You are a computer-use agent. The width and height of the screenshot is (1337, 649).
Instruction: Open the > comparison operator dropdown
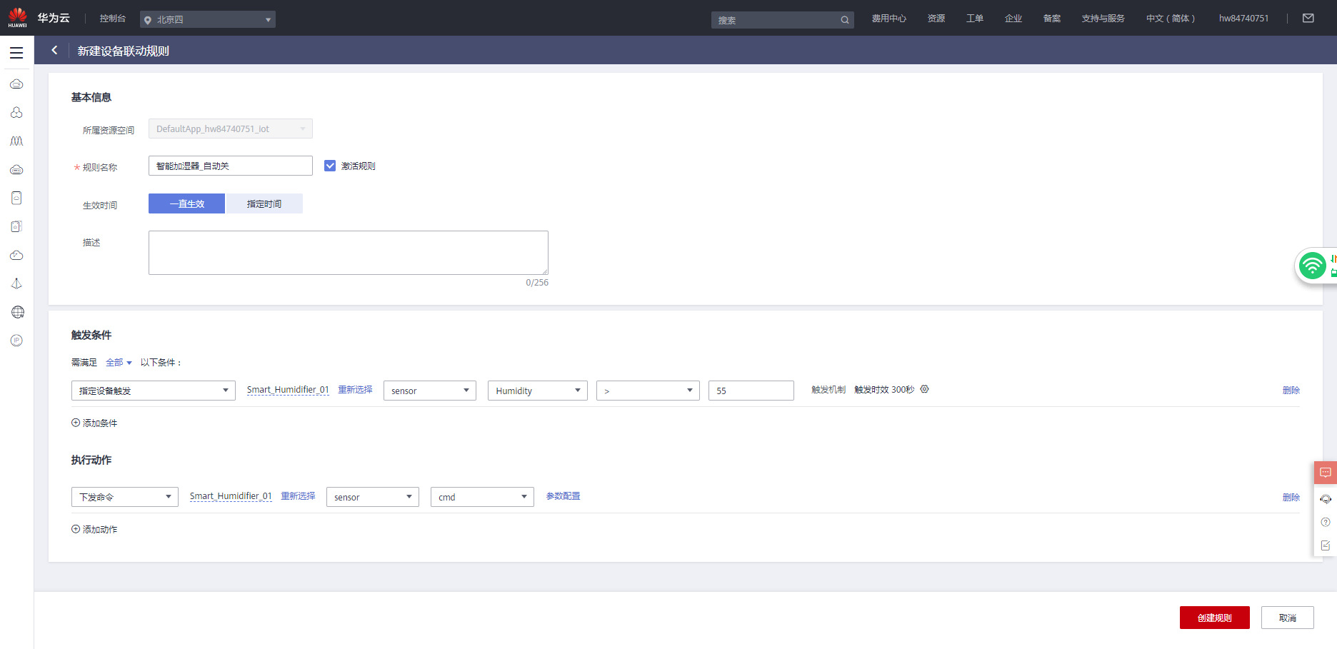[x=648, y=391]
